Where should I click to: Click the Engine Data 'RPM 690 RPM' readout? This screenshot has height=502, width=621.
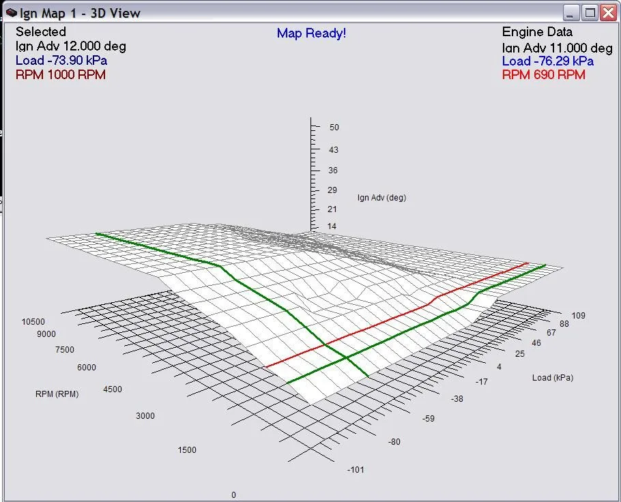[x=543, y=75]
